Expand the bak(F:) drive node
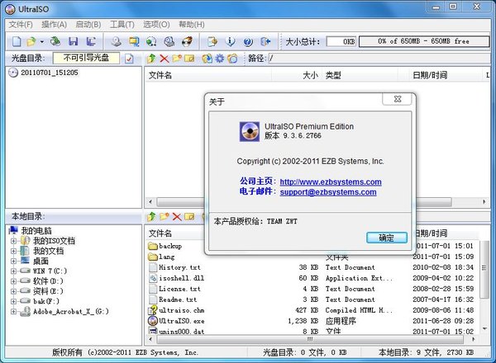 pos(13,301)
